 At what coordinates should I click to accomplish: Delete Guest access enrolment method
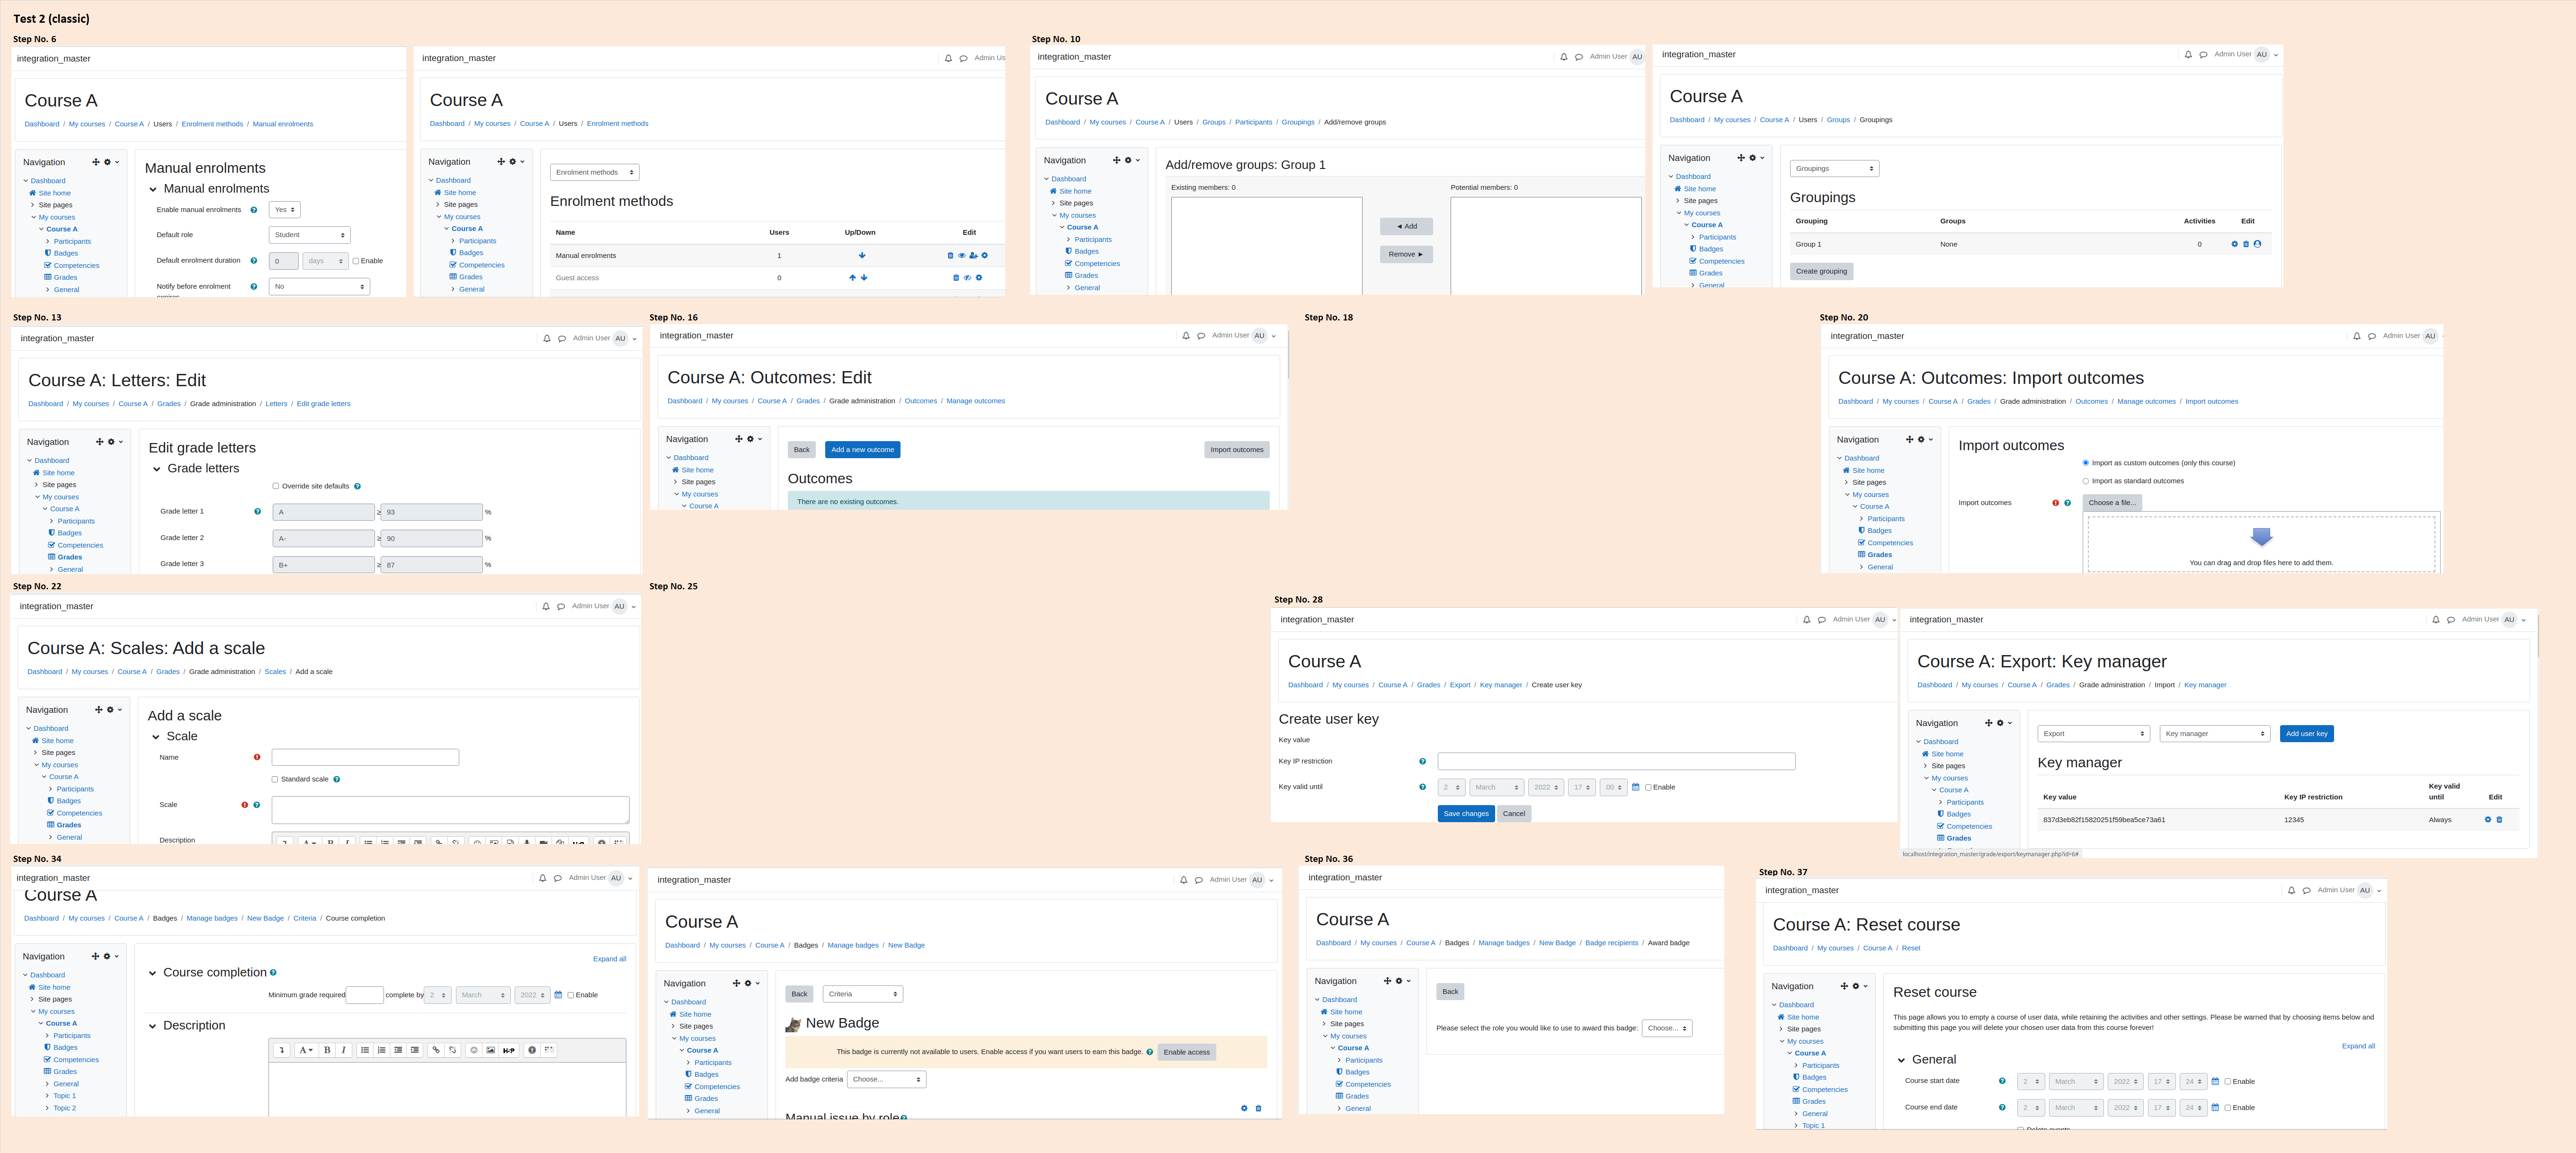pos(956,278)
